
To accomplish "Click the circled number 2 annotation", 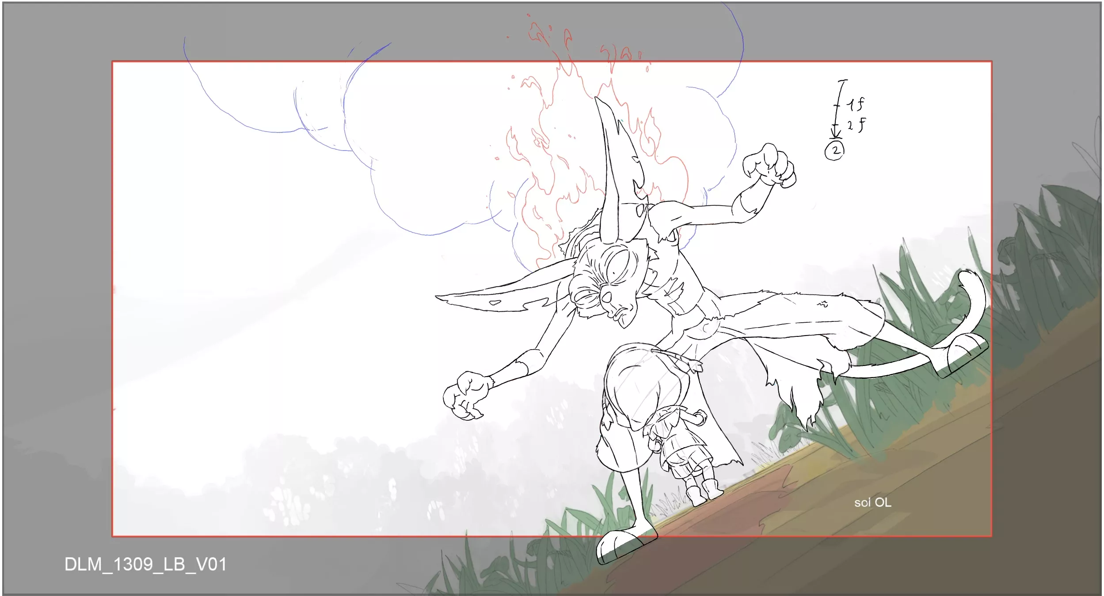I will pos(834,150).
